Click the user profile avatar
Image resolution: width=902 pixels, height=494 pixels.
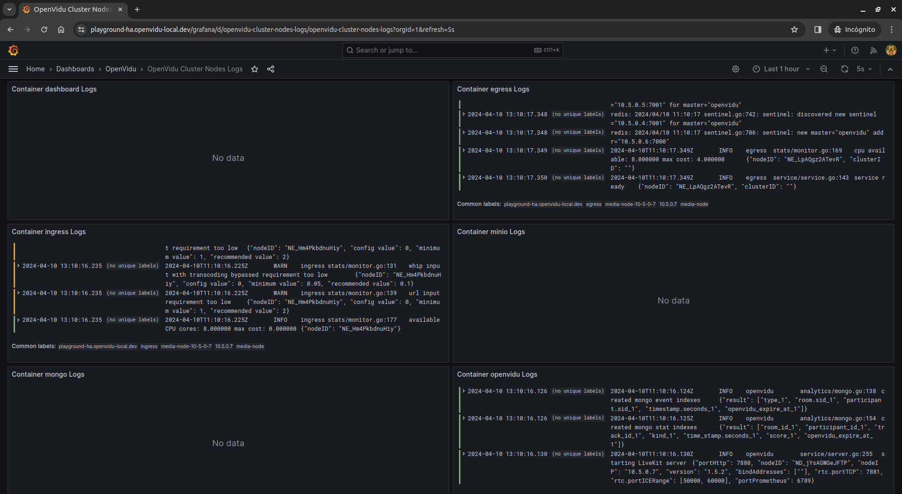891,50
